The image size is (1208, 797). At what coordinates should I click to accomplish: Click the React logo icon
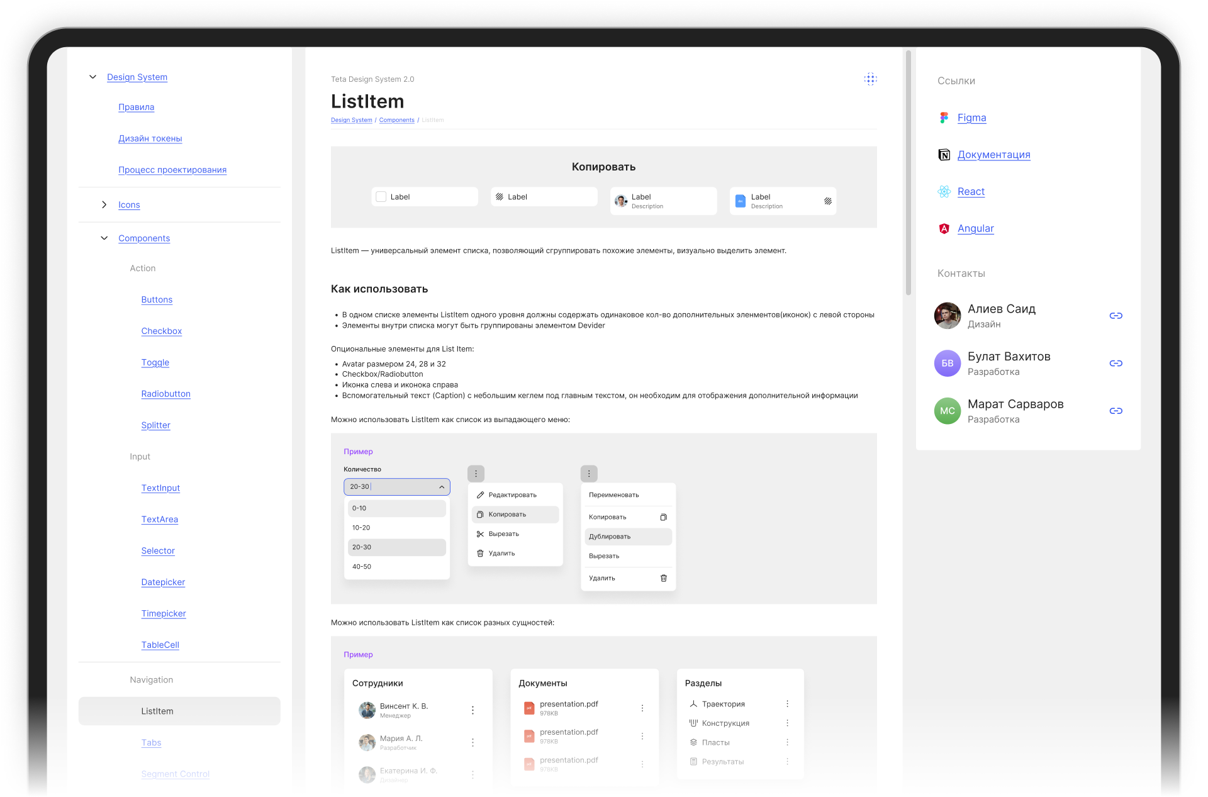pyautogui.click(x=944, y=191)
